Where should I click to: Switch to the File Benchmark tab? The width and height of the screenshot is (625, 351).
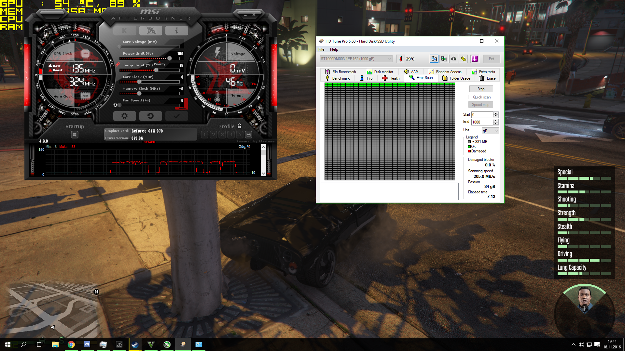(x=340, y=72)
